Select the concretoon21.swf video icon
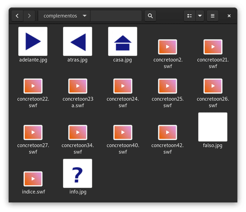This screenshot has width=246, height=212. (x=213, y=47)
